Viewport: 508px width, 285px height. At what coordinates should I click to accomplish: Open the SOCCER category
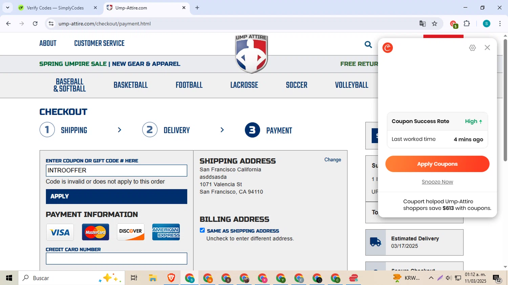[x=297, y=85]
